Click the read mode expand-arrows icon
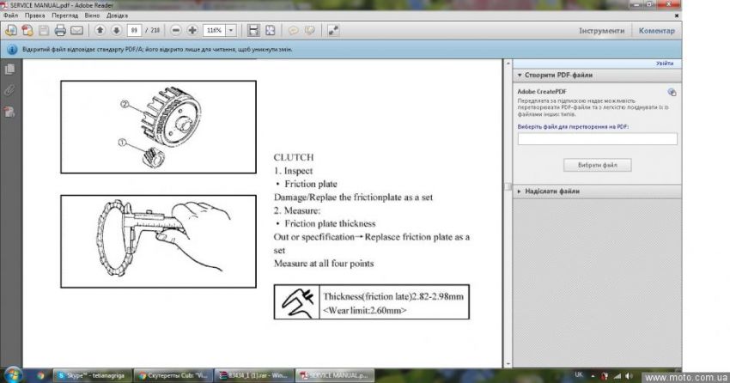This screenshot has width=730, height=383. pyautogui.click(x=332, y=30)
